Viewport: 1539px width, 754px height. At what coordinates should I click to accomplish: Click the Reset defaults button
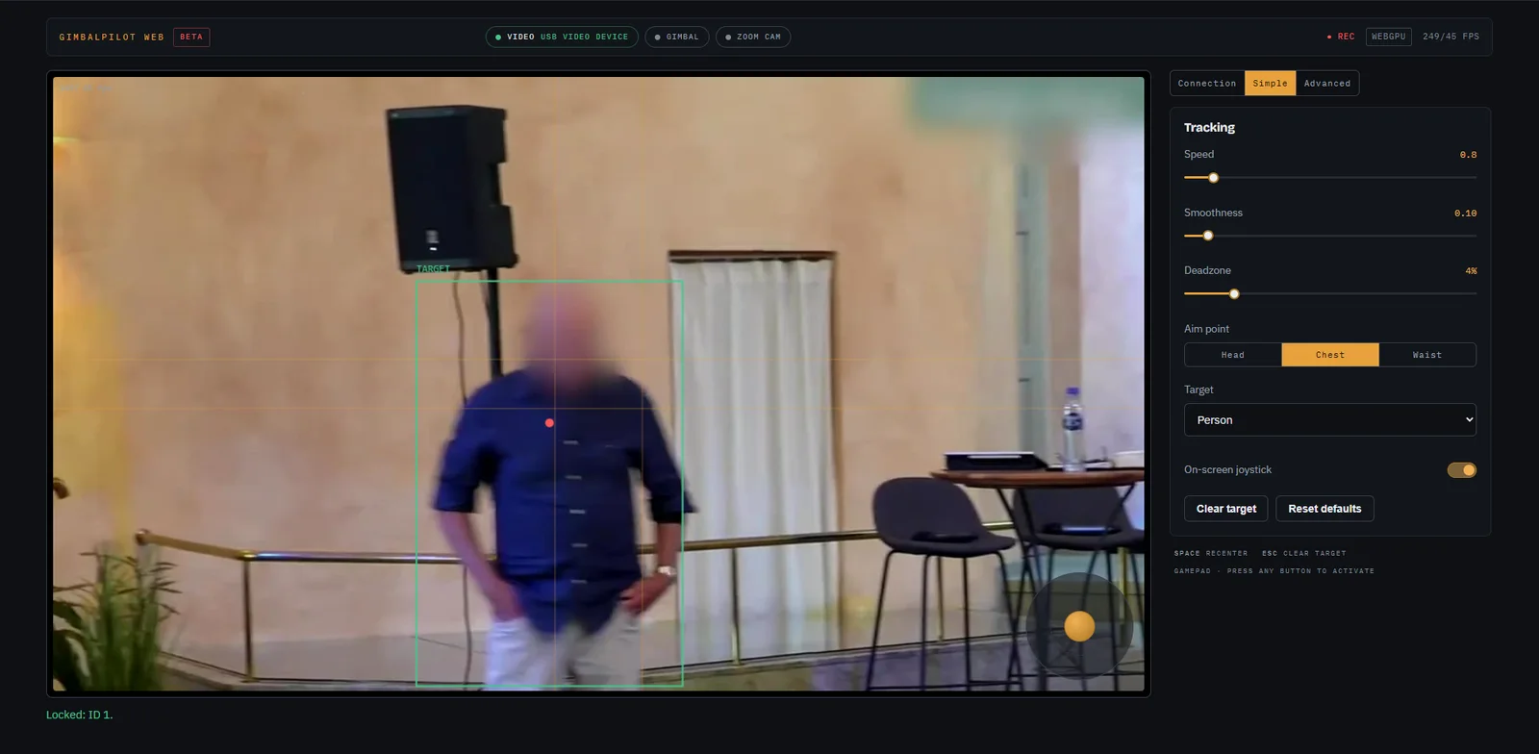coord(1325,509)
